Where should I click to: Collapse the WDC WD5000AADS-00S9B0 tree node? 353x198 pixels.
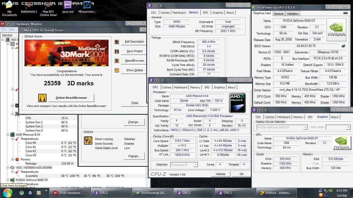[x=8, y=168]
